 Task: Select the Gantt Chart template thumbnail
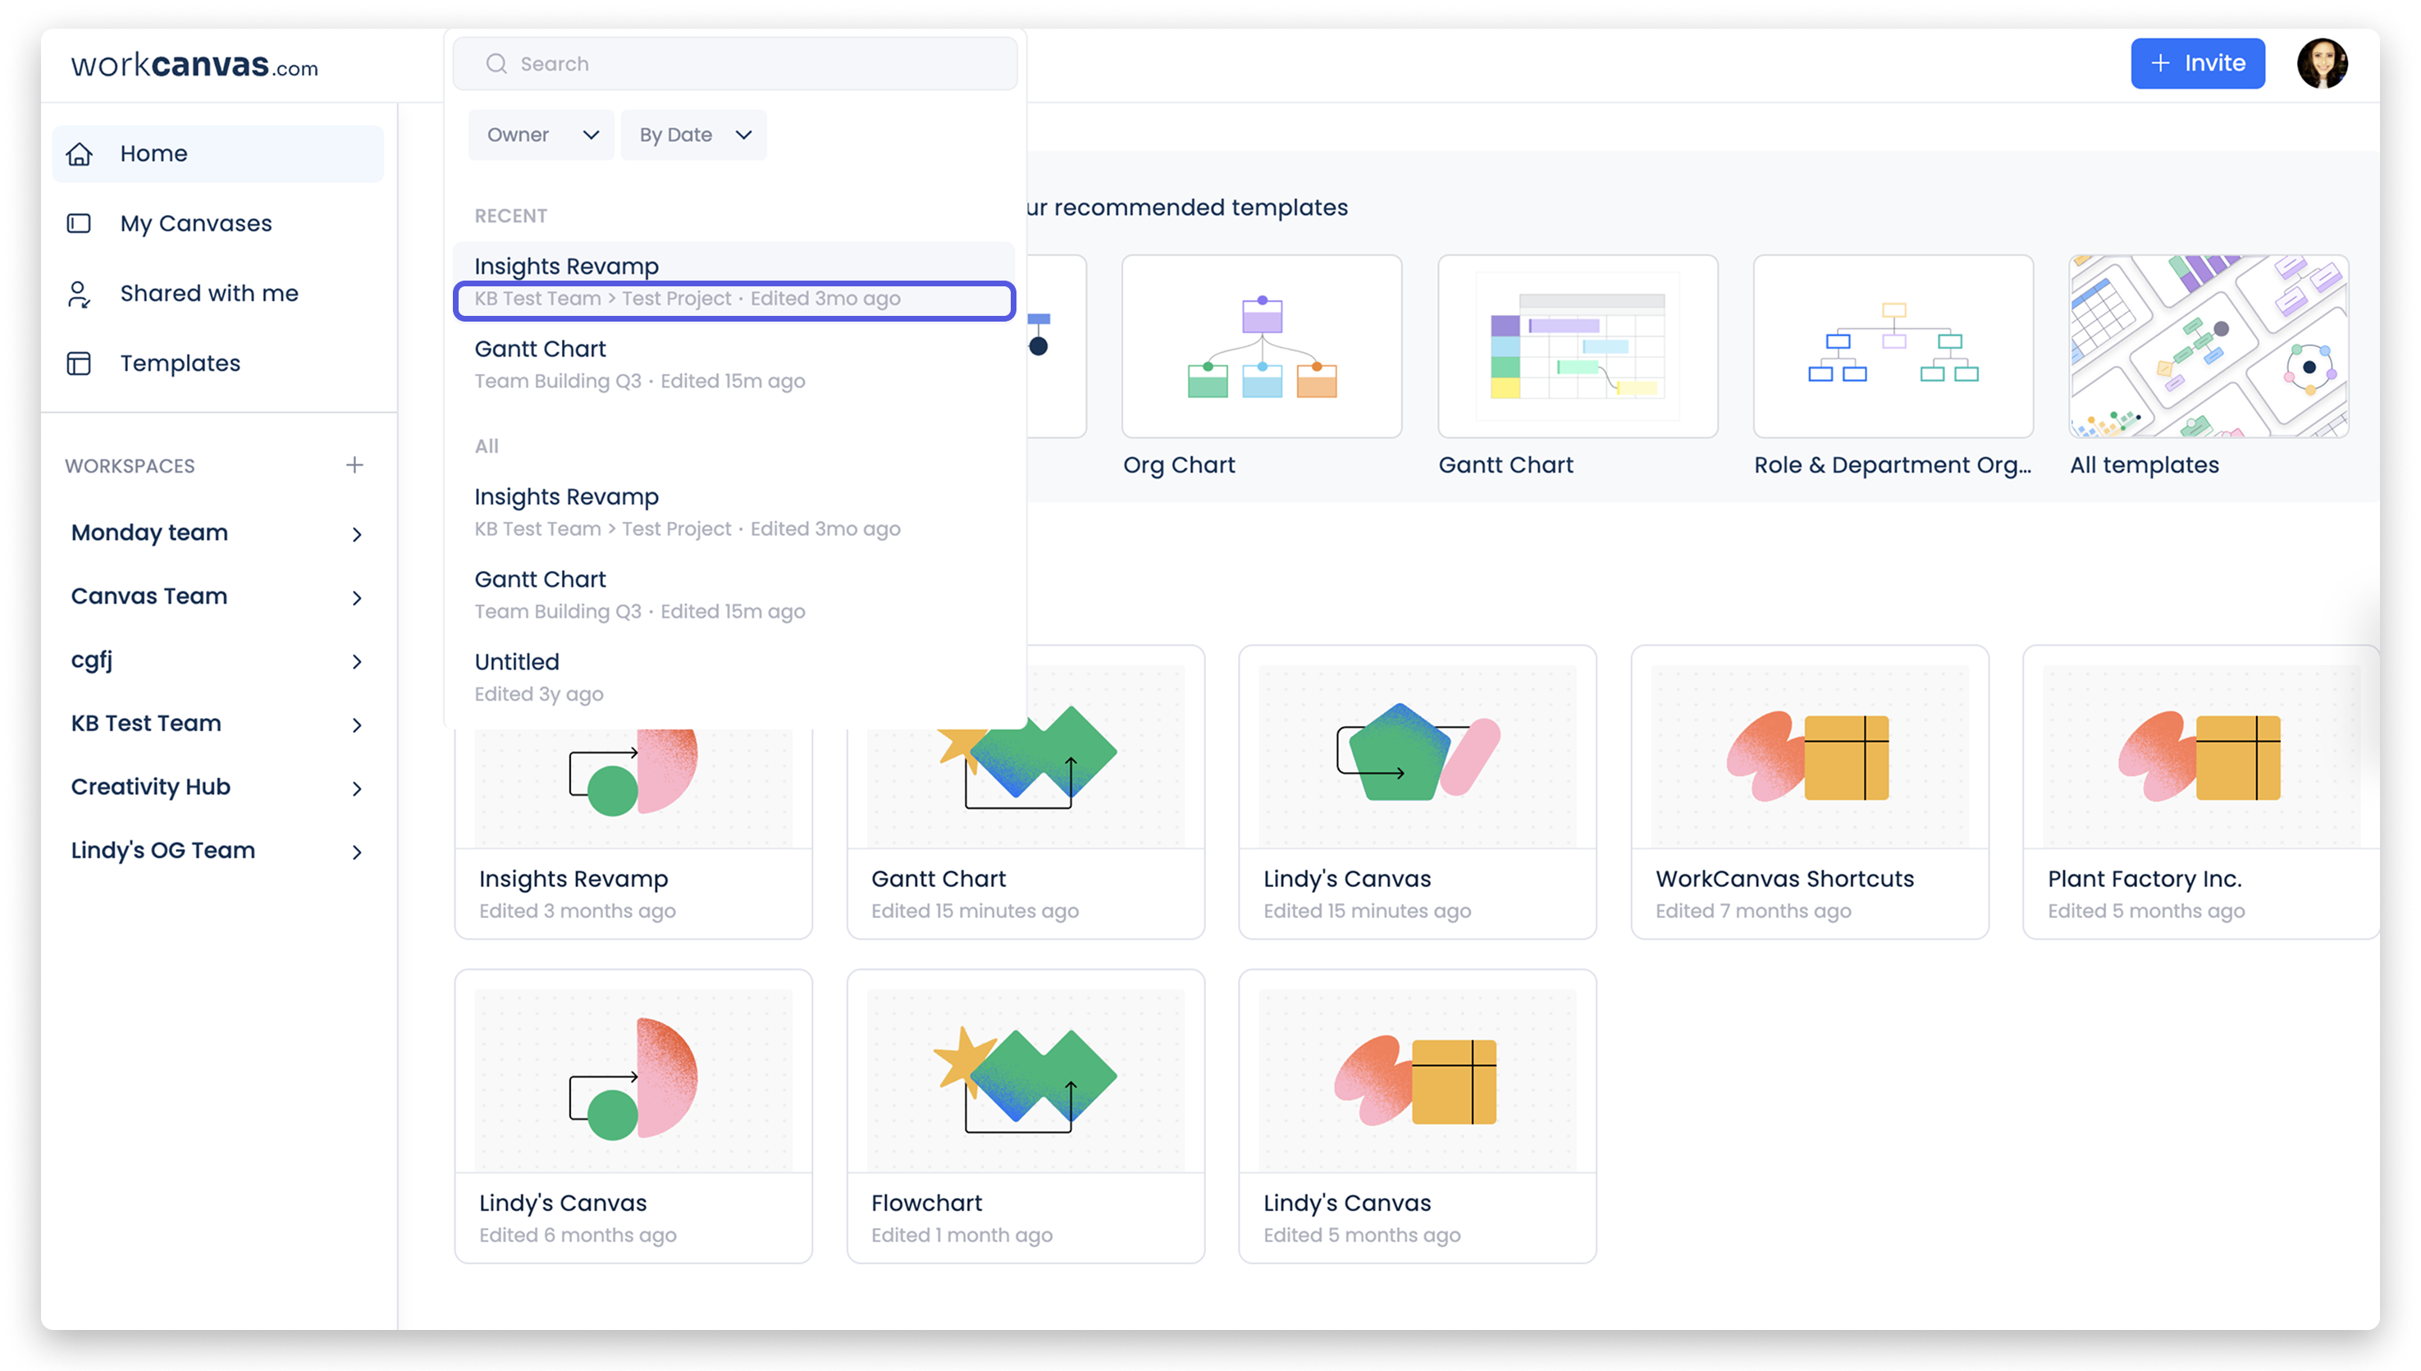[1578, 345]
